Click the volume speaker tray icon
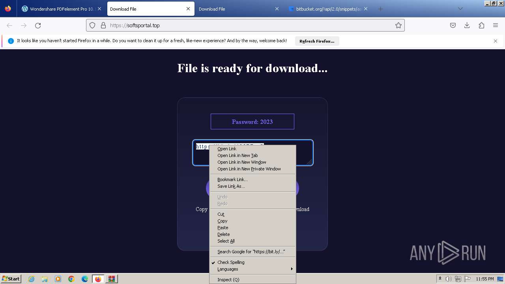Viewport: 505px width, 284px height. click(x=448, y=279)
